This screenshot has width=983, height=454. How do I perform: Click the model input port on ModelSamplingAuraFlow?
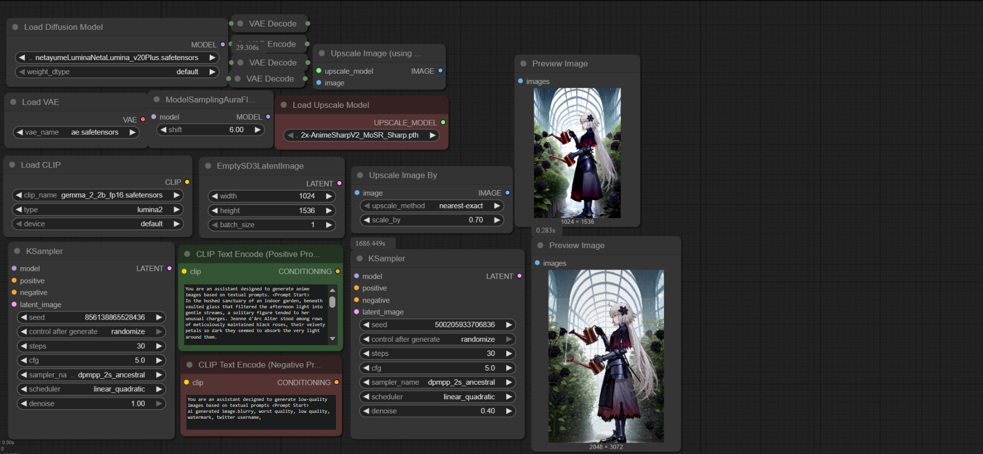[154, 116]
